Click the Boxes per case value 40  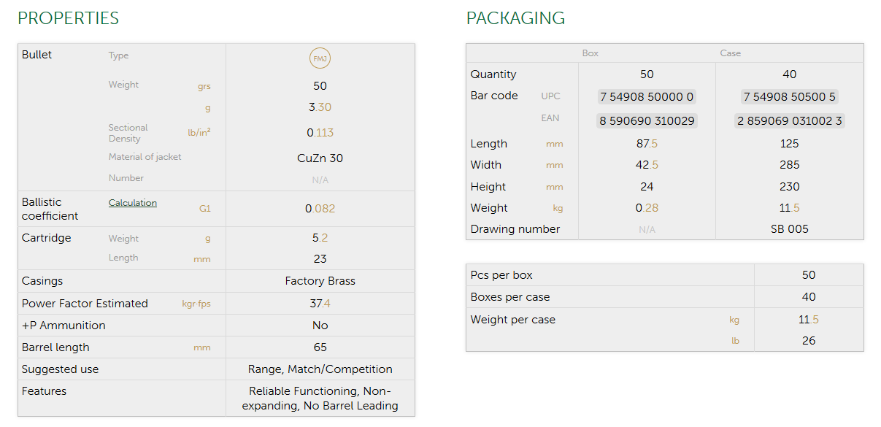(808, 297)
